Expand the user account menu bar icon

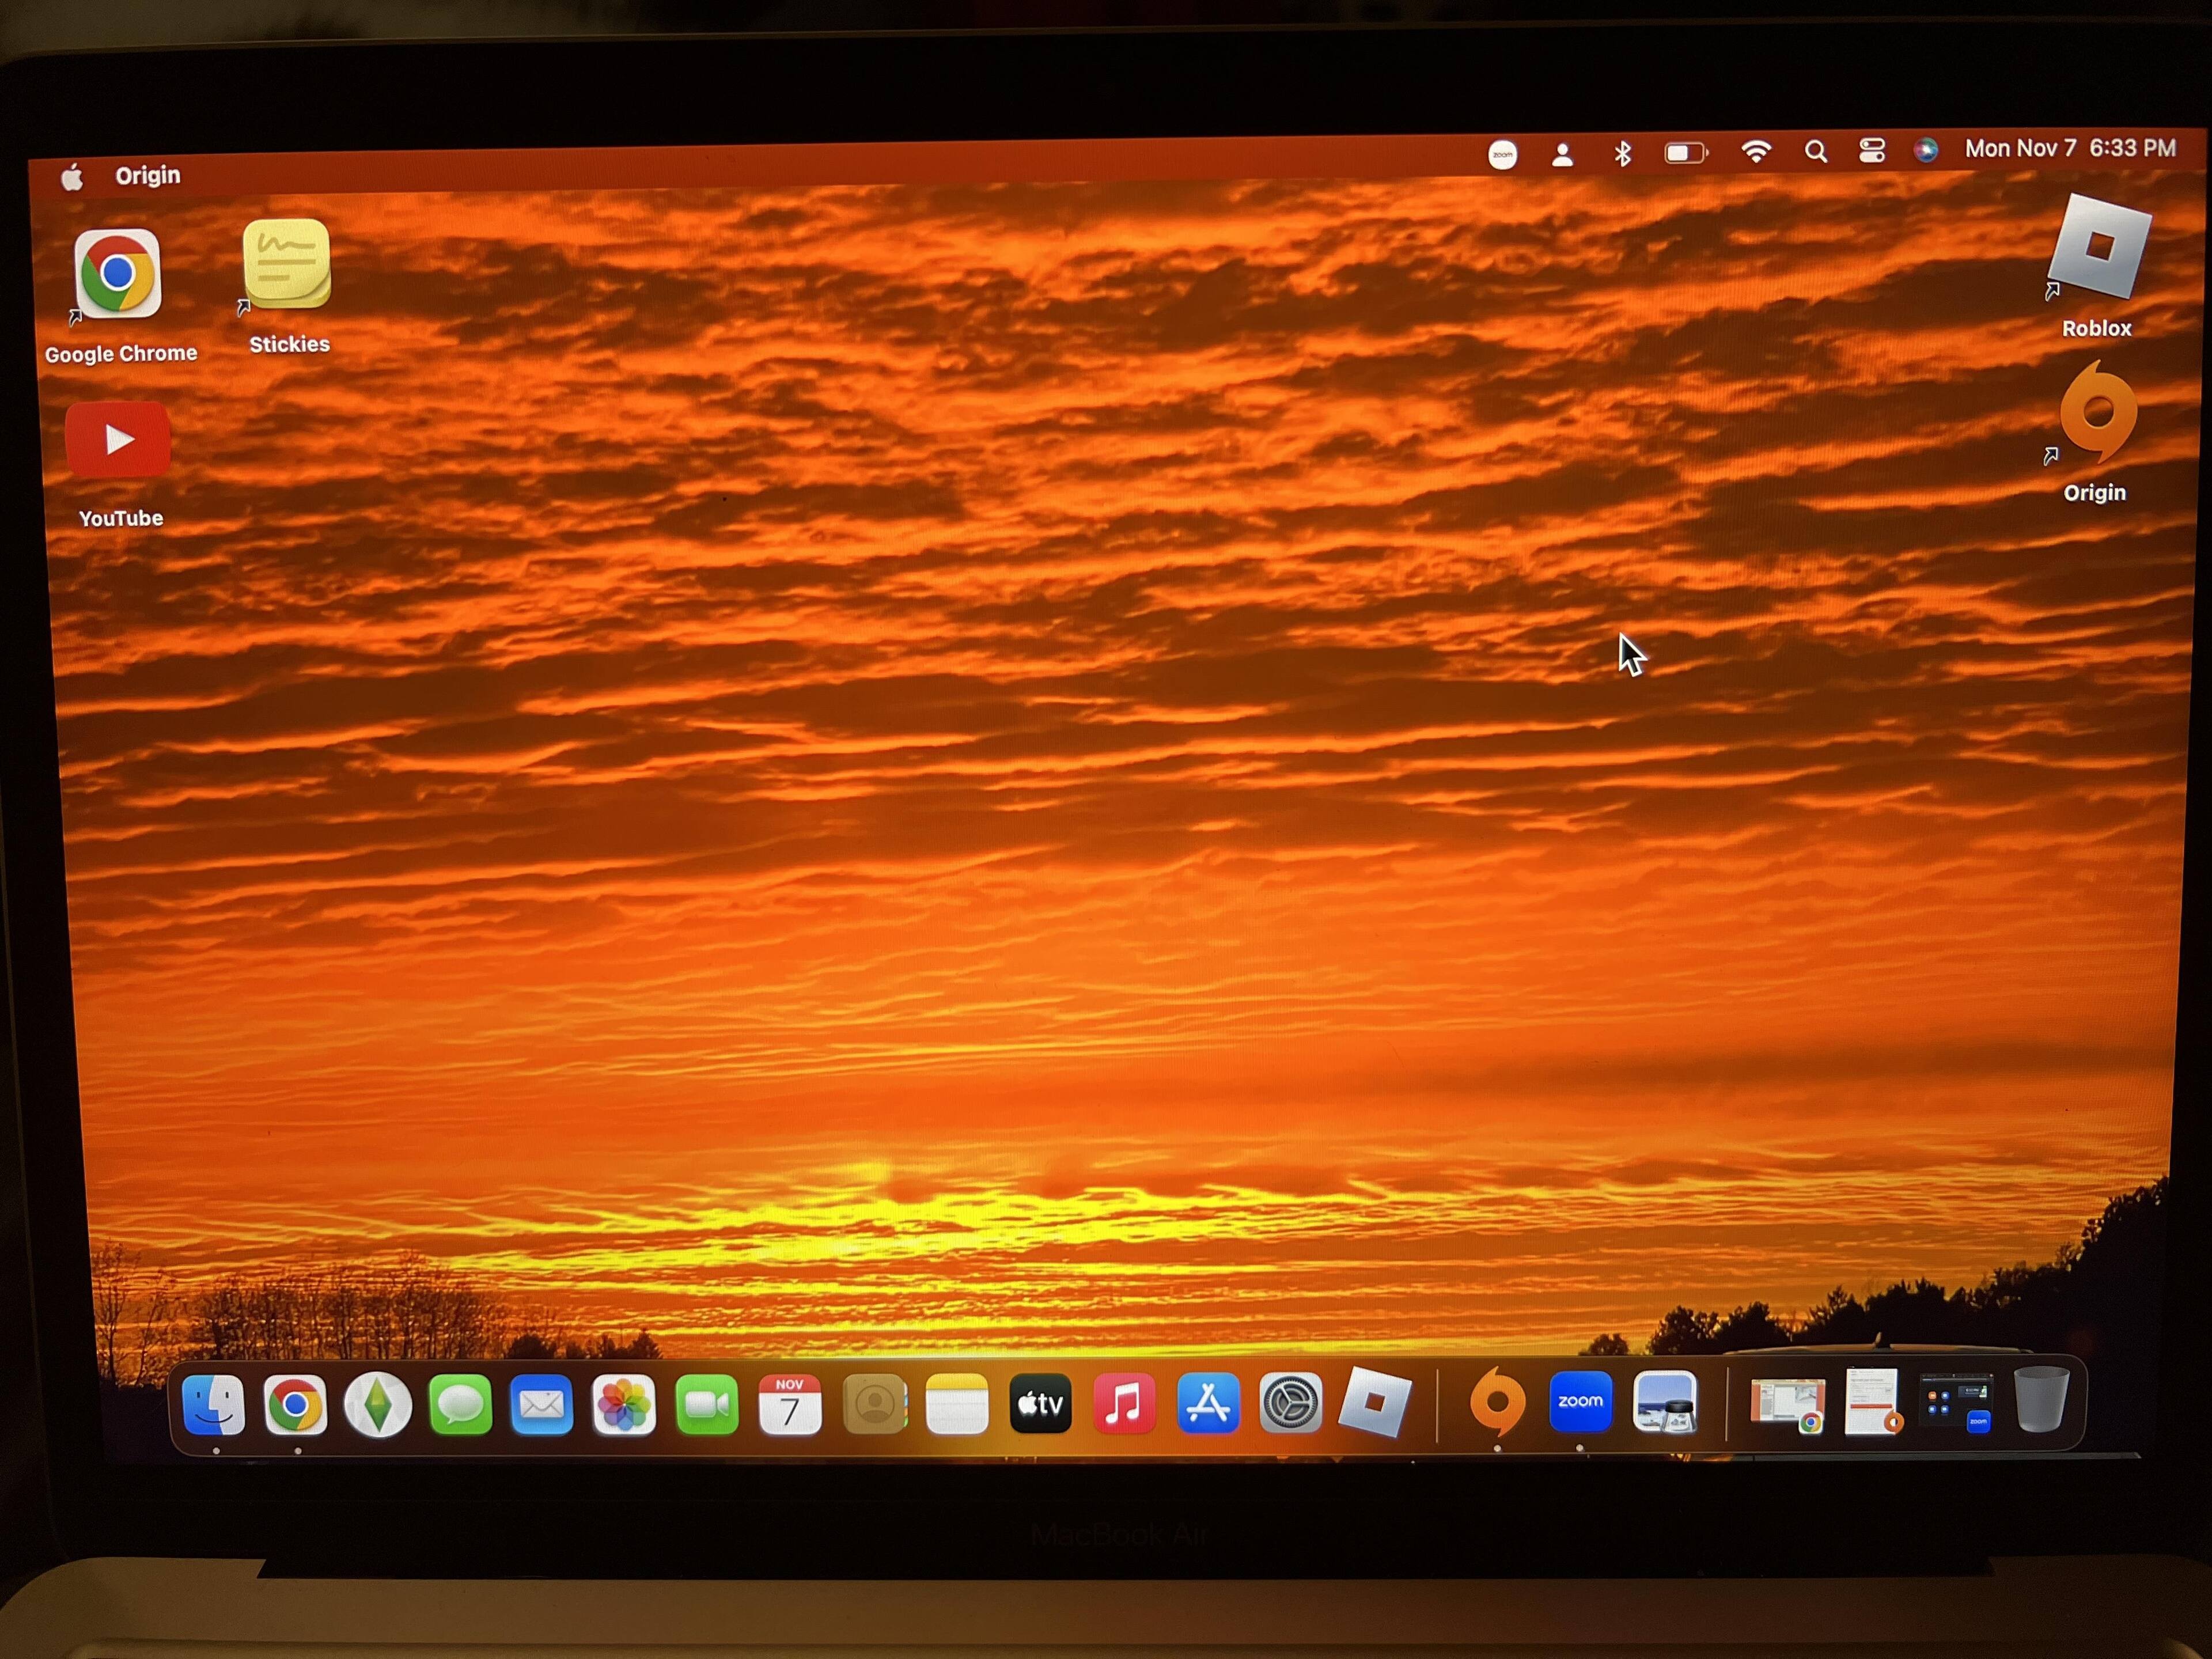[x=1562, y=154]
